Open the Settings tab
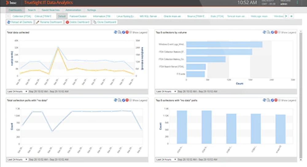 pos(91,10)
